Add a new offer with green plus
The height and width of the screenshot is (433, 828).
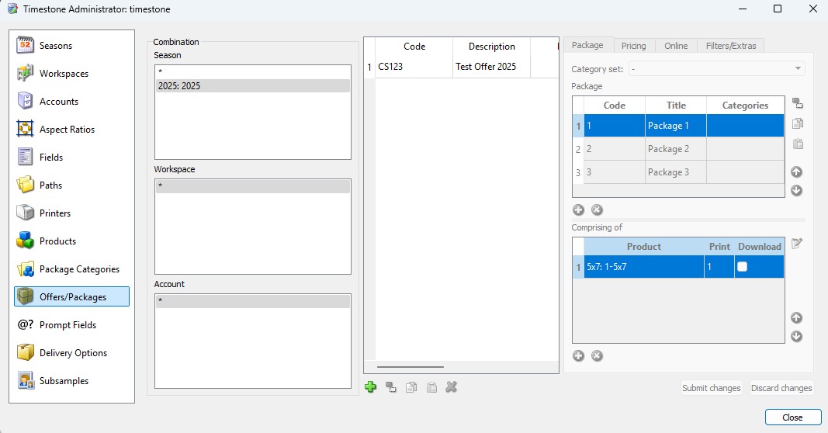tap(371, 387)
